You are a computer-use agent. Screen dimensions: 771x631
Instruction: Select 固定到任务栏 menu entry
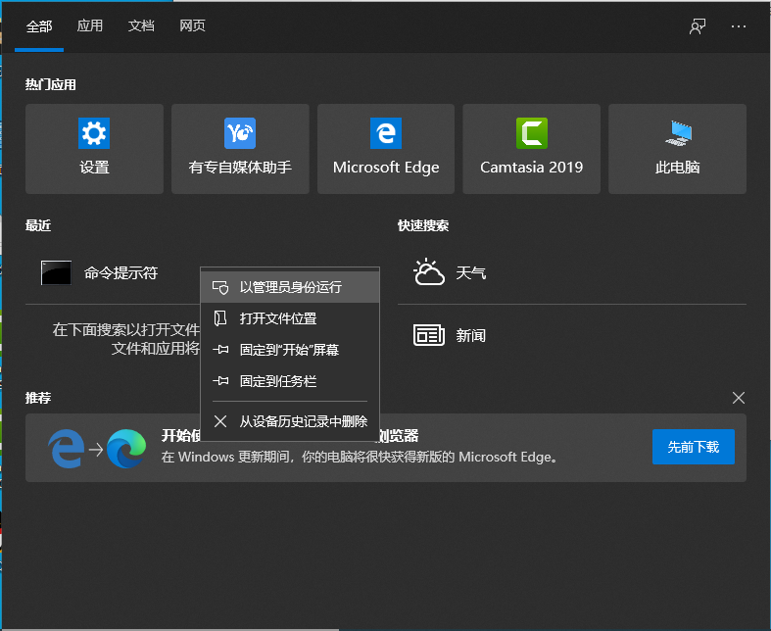278,381
